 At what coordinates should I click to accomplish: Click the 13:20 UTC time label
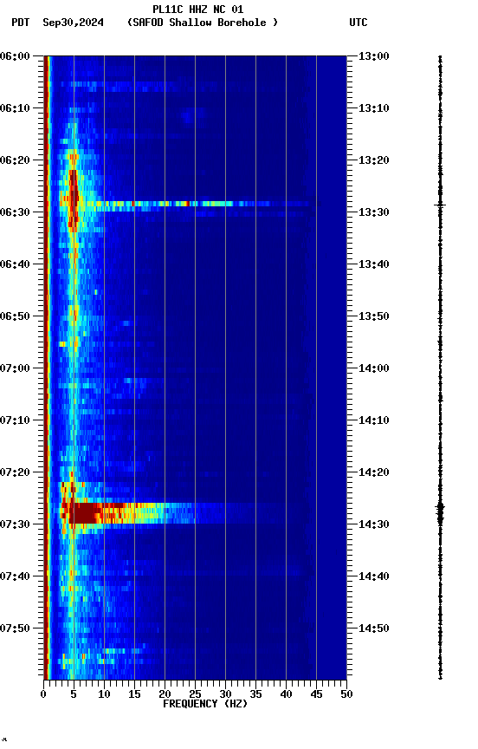[x=374, y=160]
